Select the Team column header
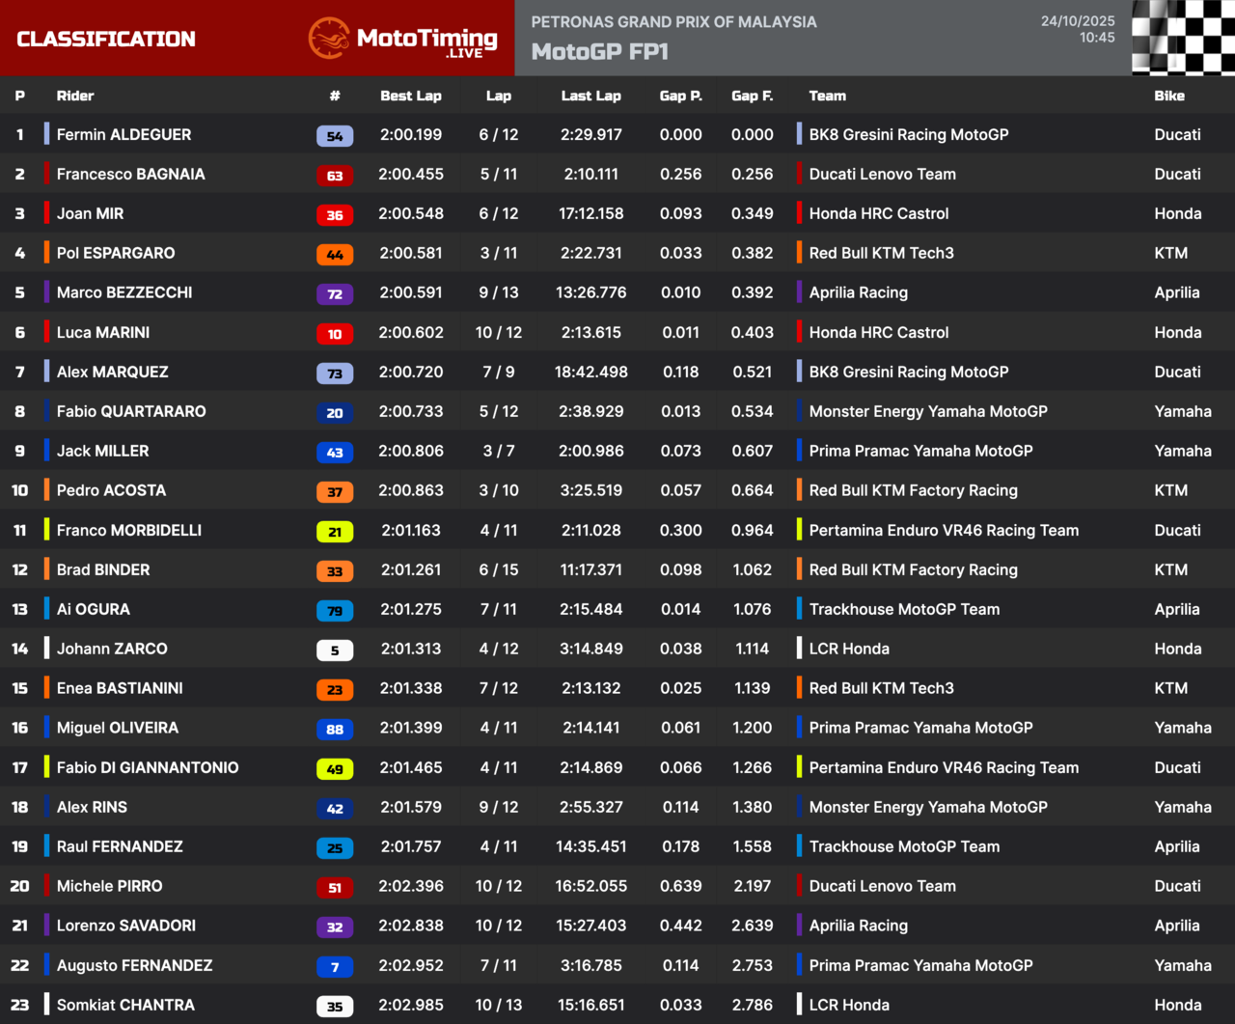The height and width of the screenshot is (1024, 1235). (827, 96)
